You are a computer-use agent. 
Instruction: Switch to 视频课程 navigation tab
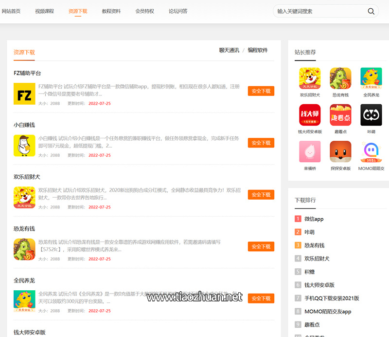[x=45, y=11]
